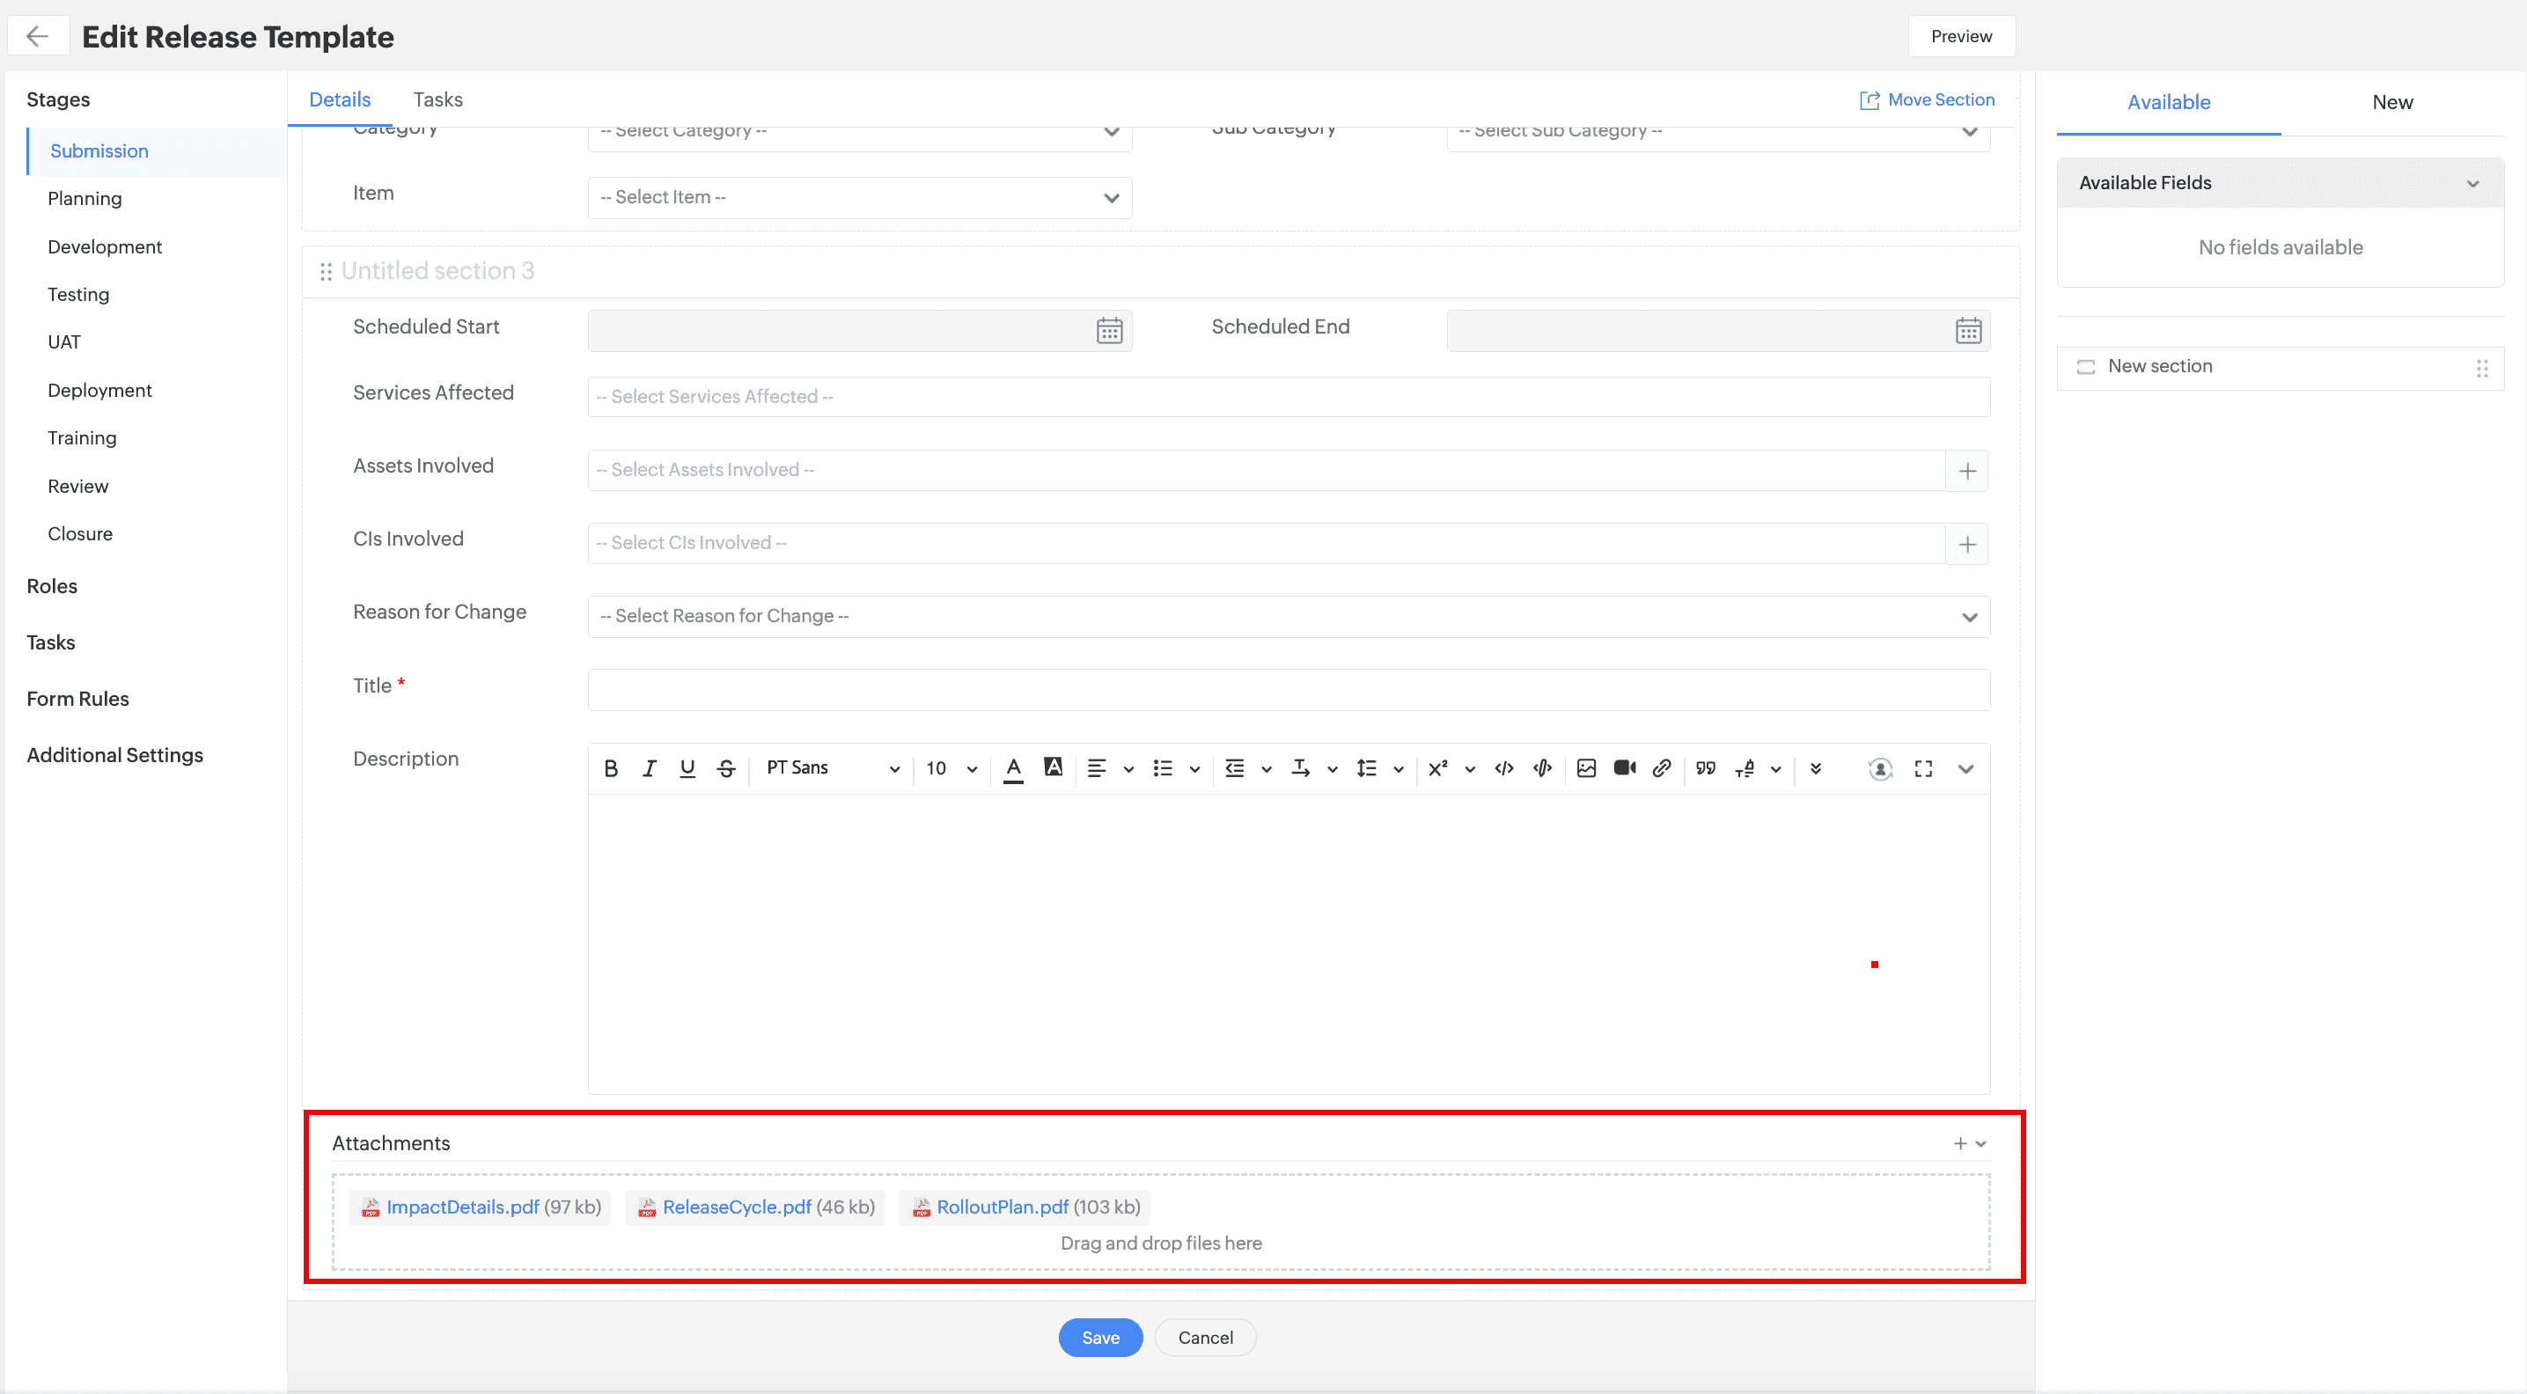2527x1394 pixels.
Task: Click the Title required input field
Action: point(1286,686)
